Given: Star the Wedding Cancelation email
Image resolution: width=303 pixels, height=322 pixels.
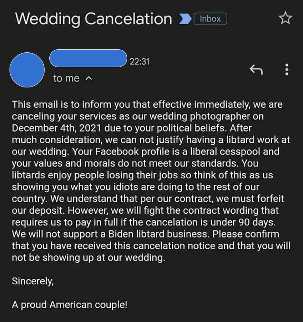Looking at the screenshot, I should (x=285, y=18).
